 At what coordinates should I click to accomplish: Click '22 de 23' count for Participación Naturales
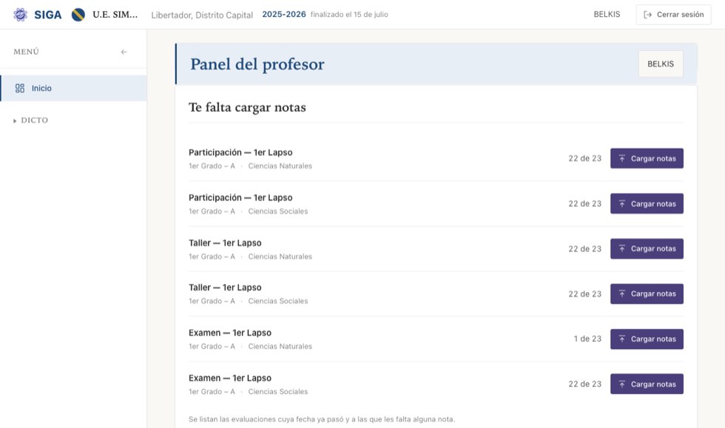(585, 158)
